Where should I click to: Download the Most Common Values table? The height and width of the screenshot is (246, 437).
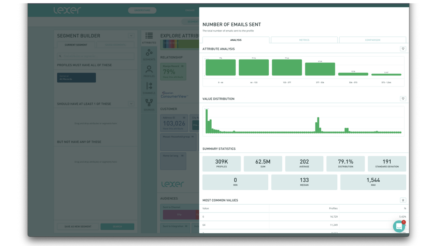pyautogui.click(x=403, y=200)
